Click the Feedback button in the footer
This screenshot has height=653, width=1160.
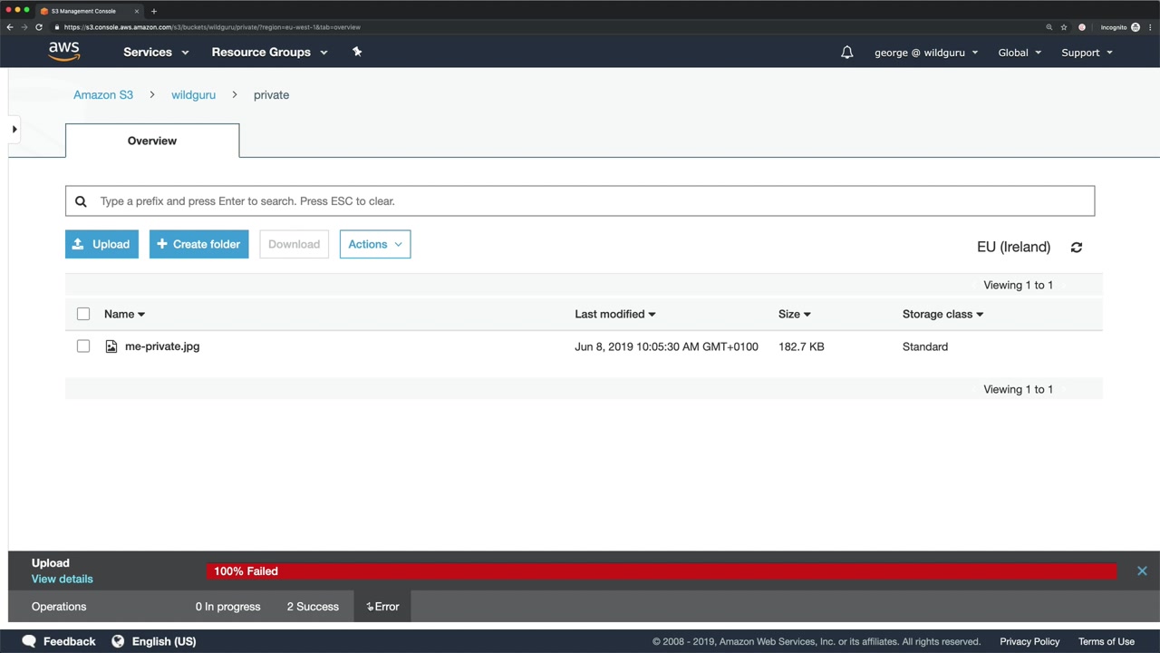coord(59,641)
